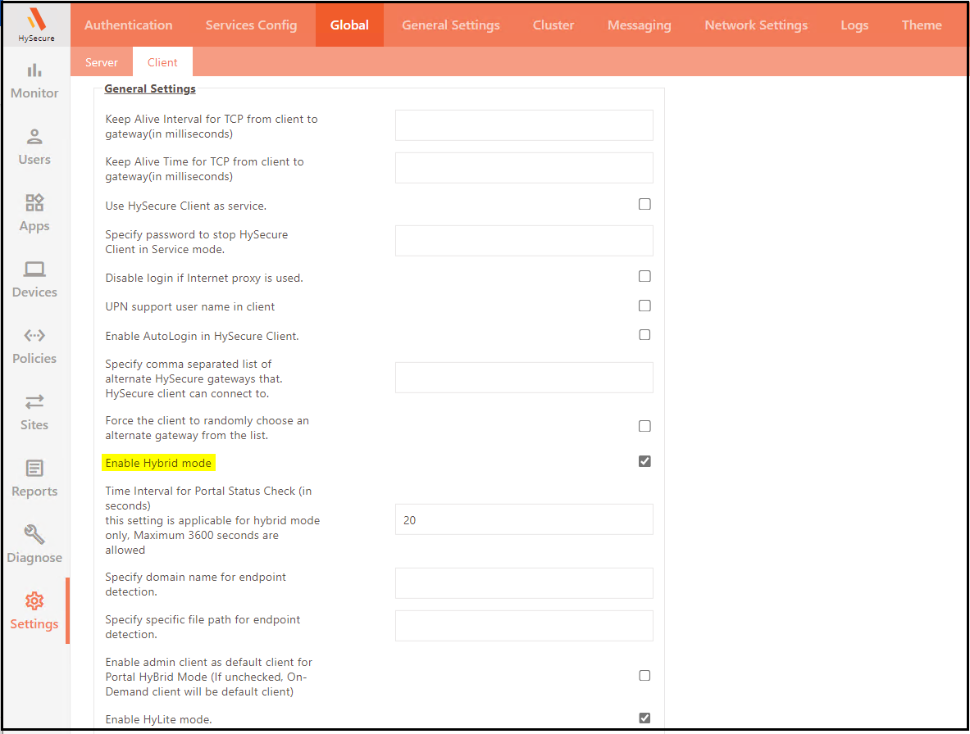The image size is (970, 734).
Task: Click the Monitor sidebar label
Action: (34, 93)
